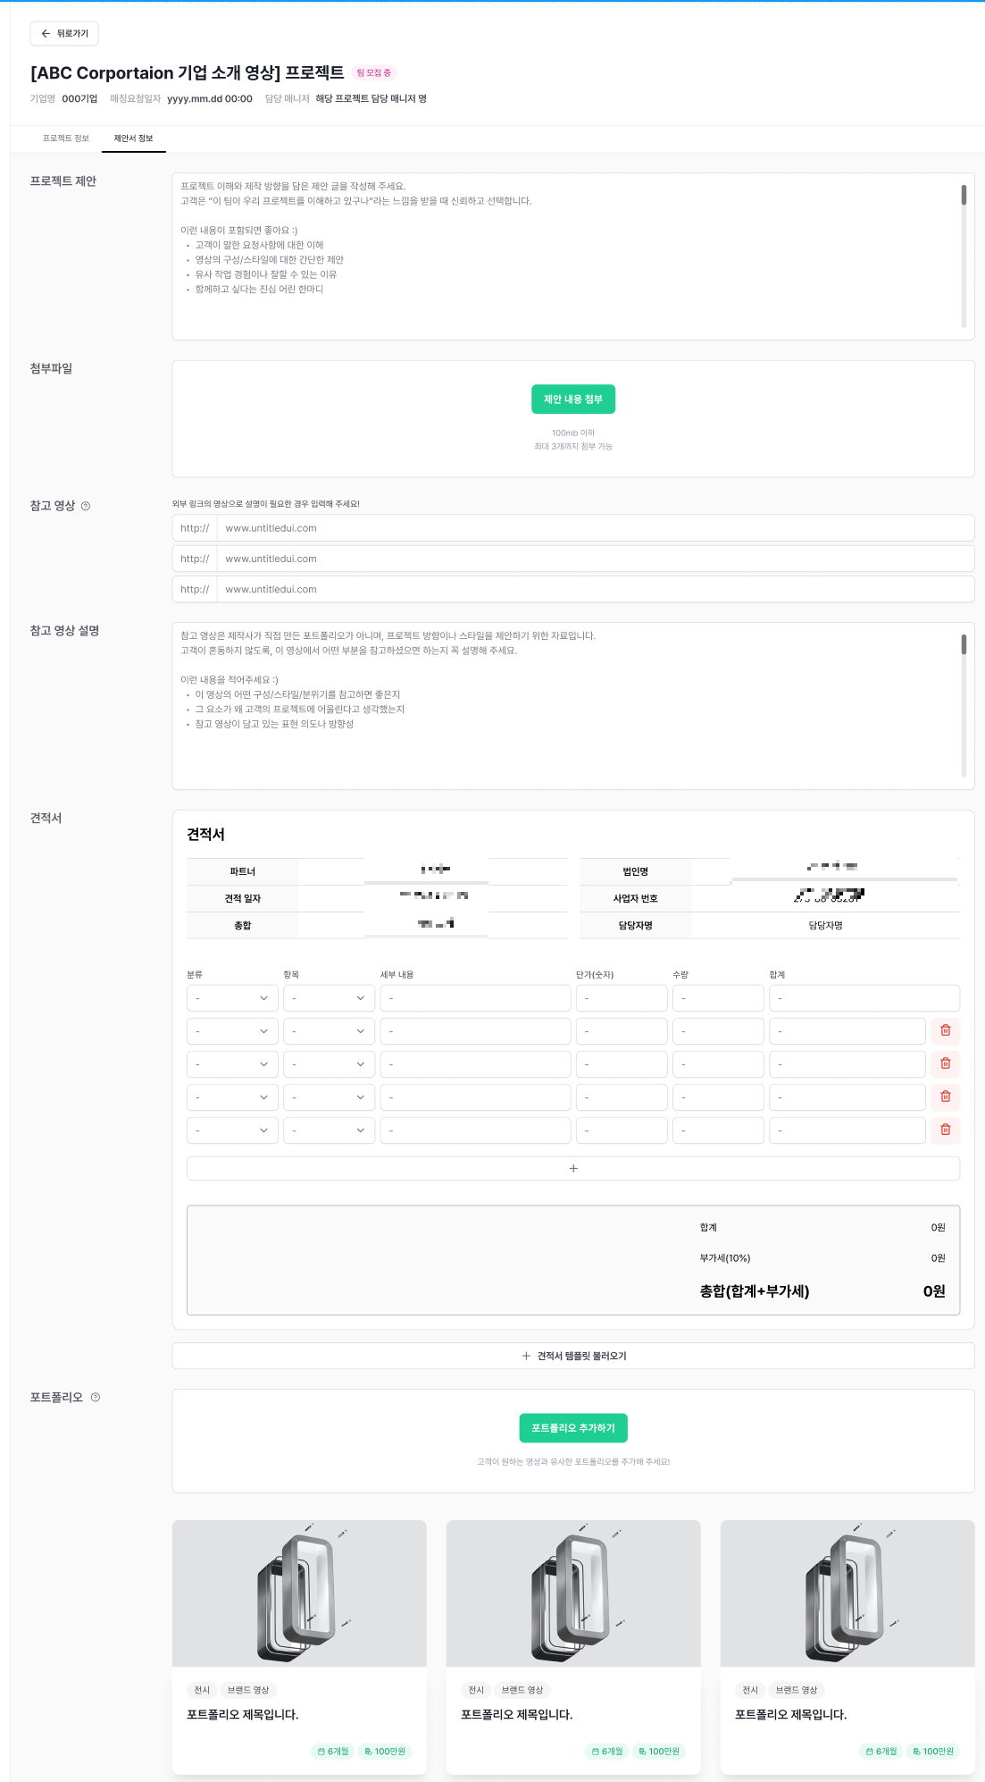Switch to the 프로젝트 정보 tab
This screenshot has width=985, height=1782.
(66, 139)
